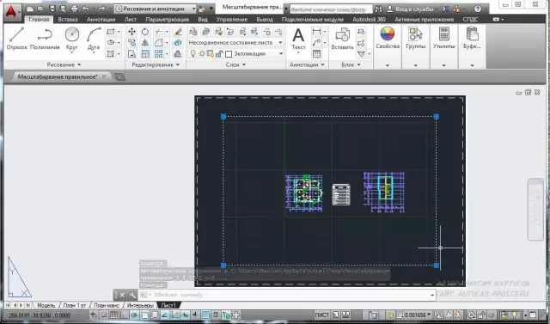
Task: Expand the Редактирование panel
Action: (156, 64)
